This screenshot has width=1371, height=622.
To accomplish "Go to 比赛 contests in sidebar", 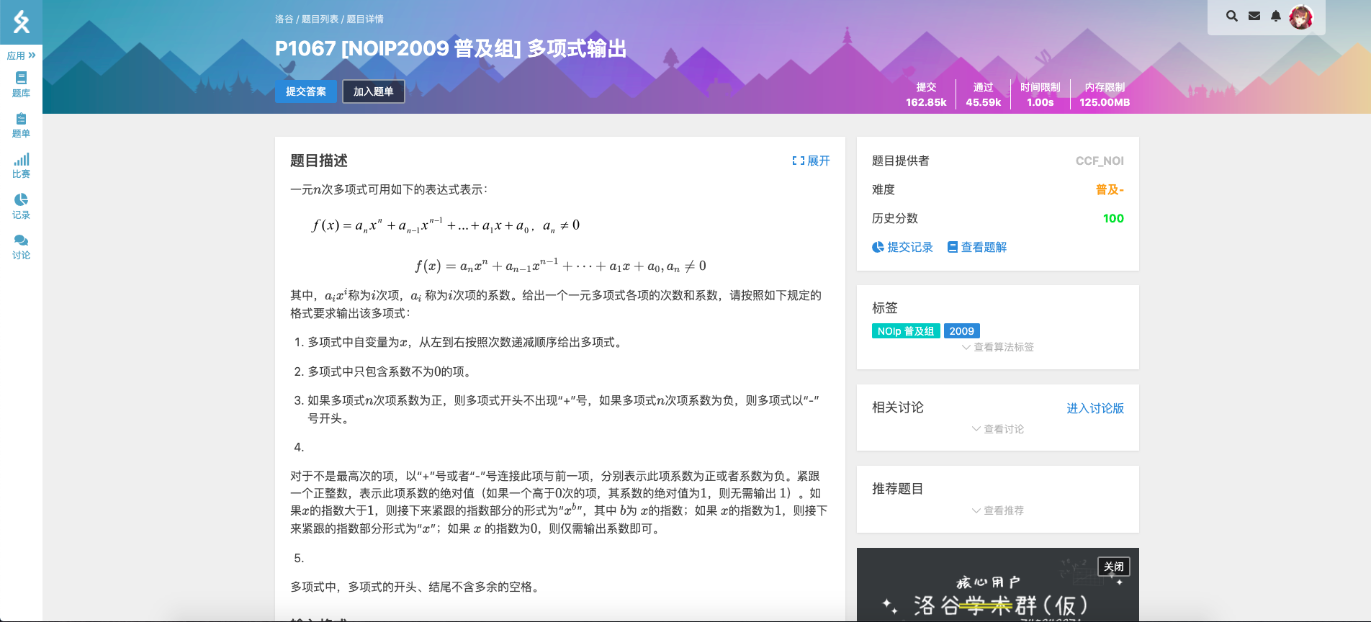I will coord(21,165).
